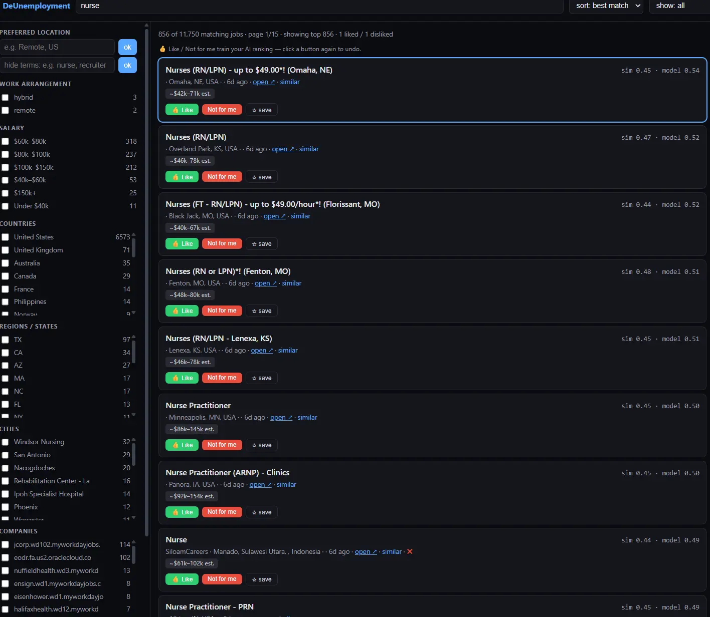Save the Florissant, MO nurses job
This screenshot has height=617, width=710.
(262, 244)
